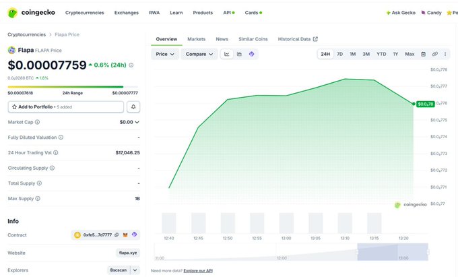Click the 12:40 volume bar
The image size is (458, 277).
(169, 223)
